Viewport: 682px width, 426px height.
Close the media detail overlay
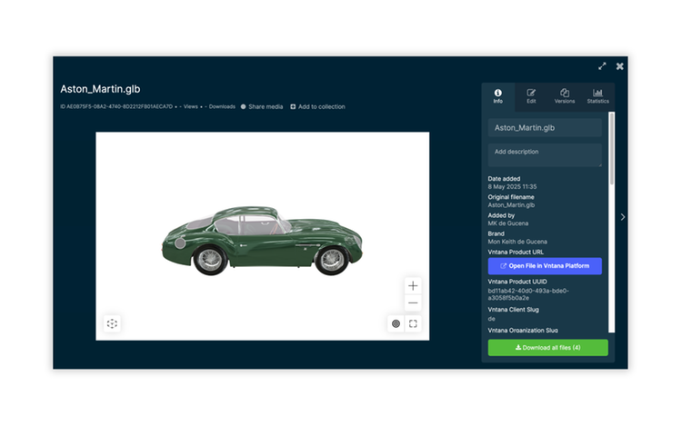click(x=620, y=66)
